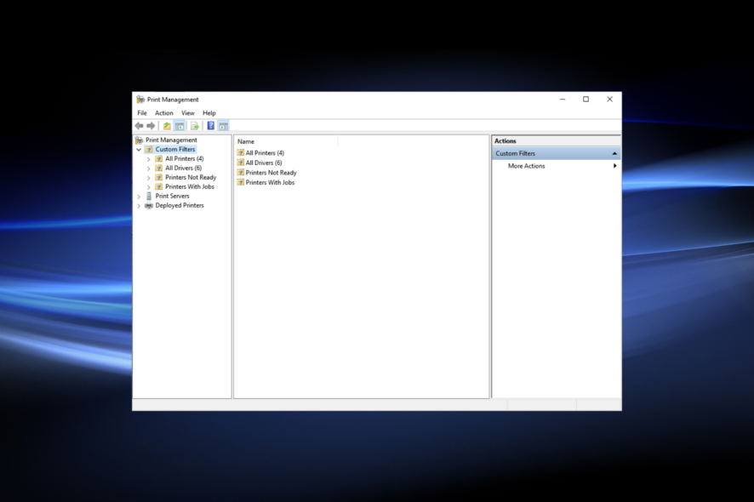Click the Show/Hide Action Pane toolbar icon
The width and height of the screenshot is (754, 502).
(x=222, y=125)
